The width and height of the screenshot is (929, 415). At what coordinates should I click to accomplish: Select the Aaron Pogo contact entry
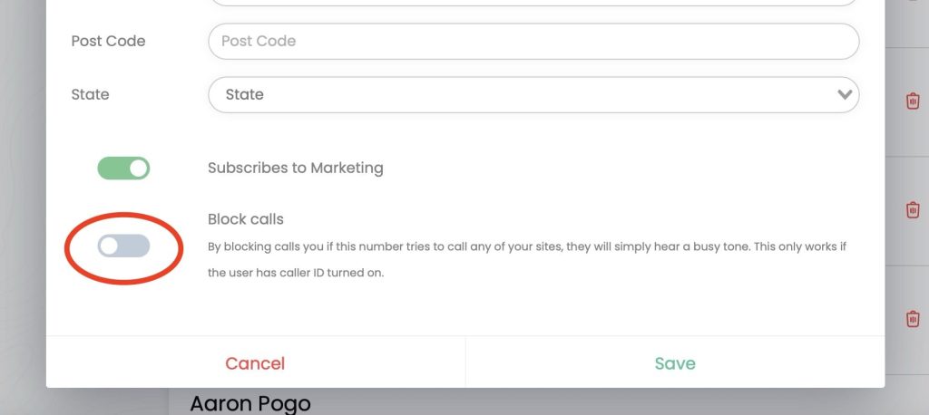(x=250, y=403)
